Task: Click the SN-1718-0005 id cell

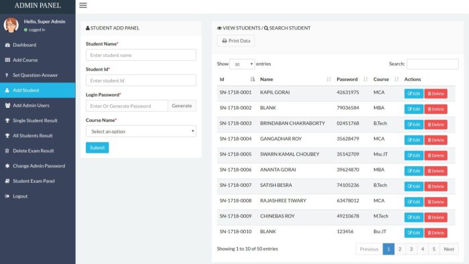Action: coord(235,154)
